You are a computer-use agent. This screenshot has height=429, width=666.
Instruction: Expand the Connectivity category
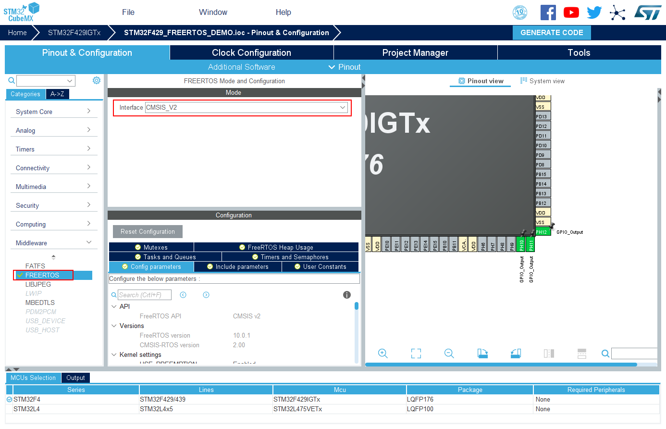click(x=54, y=168)
